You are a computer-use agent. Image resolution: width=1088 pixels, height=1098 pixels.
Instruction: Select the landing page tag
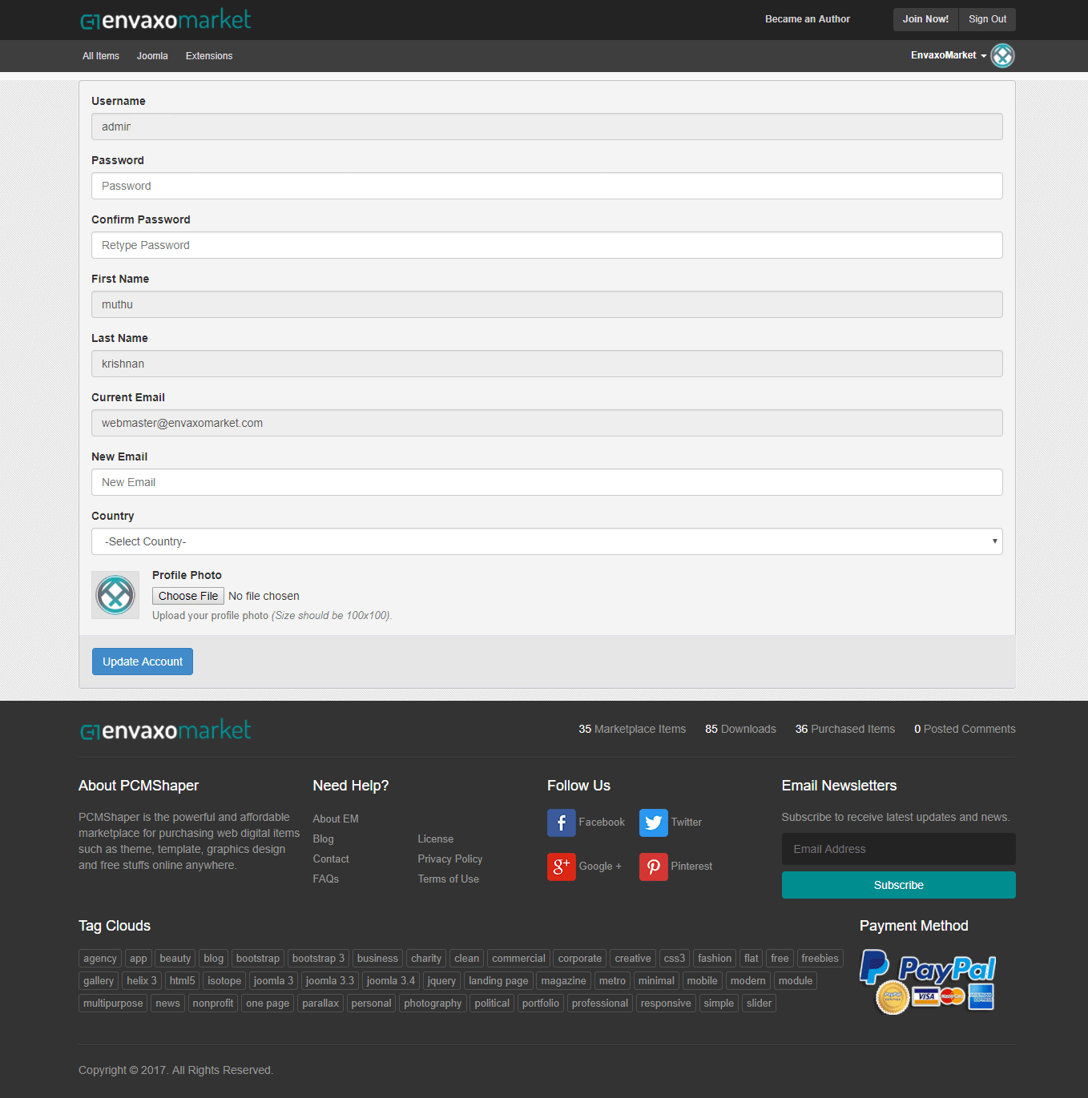(498, 981)
